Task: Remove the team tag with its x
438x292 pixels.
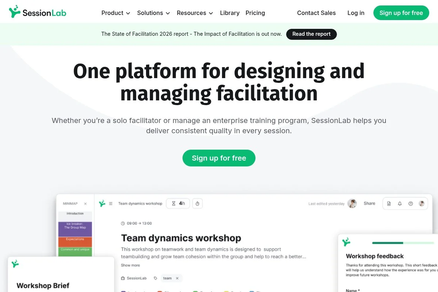Action: [177, 278]
